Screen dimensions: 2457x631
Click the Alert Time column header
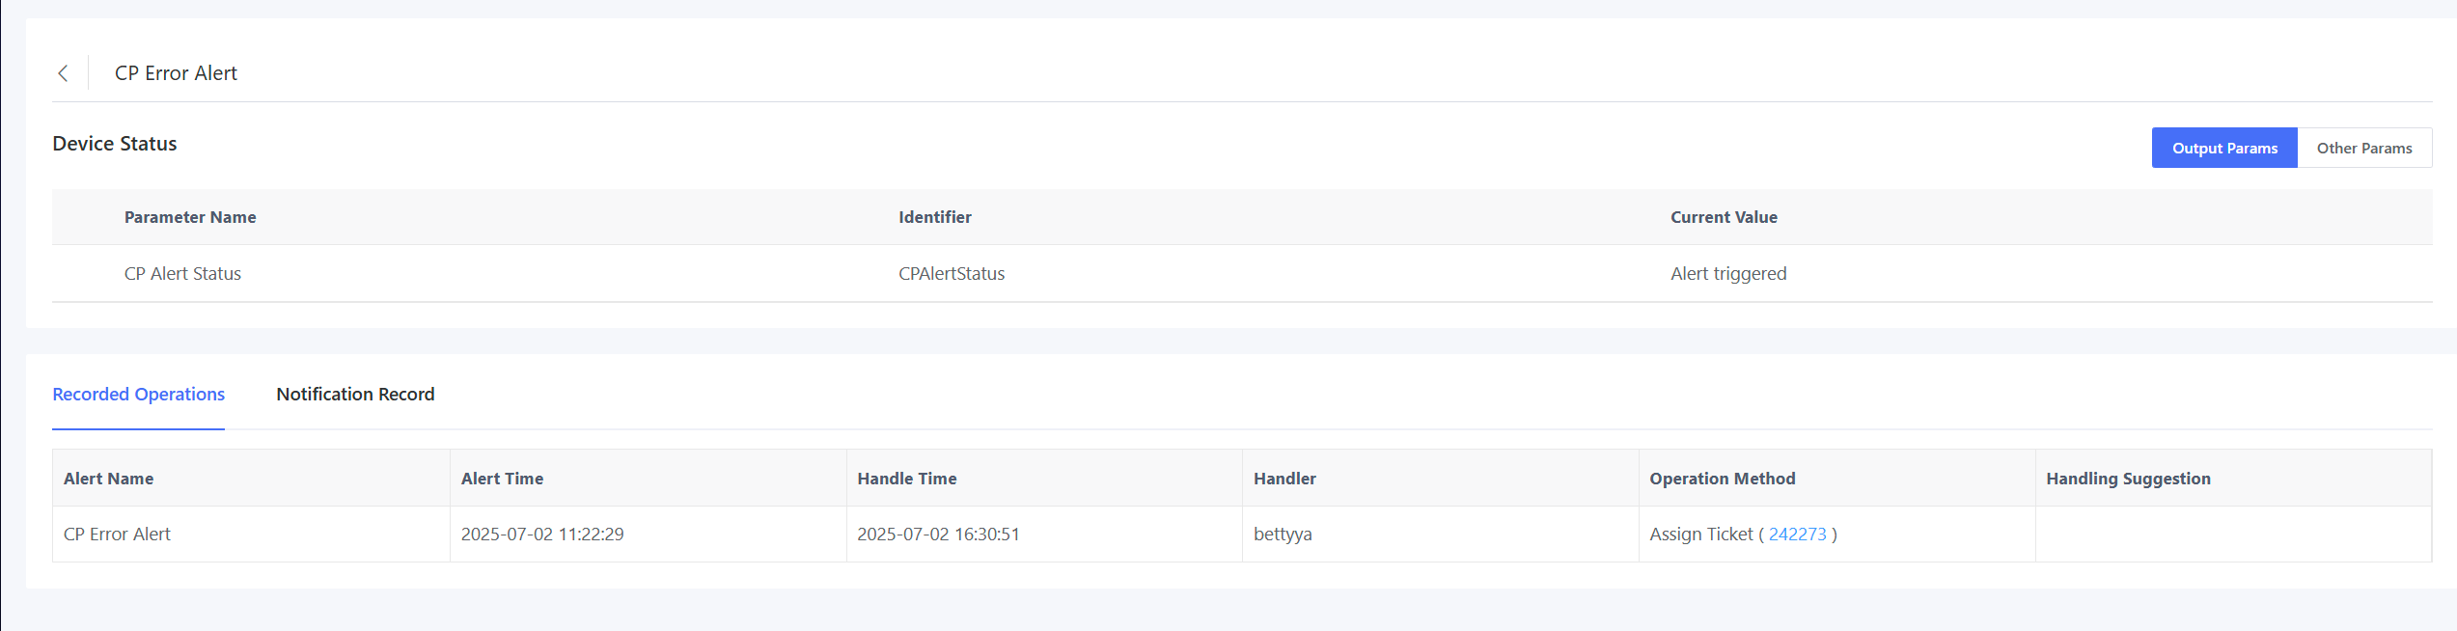(502, 479)
